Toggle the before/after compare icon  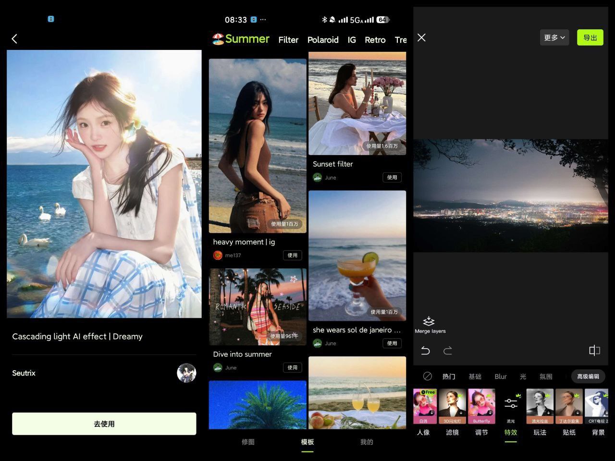coord(594,351)
